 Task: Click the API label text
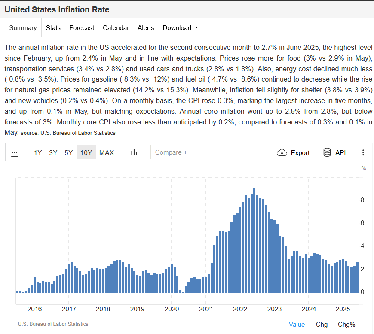tap(340, 153)
